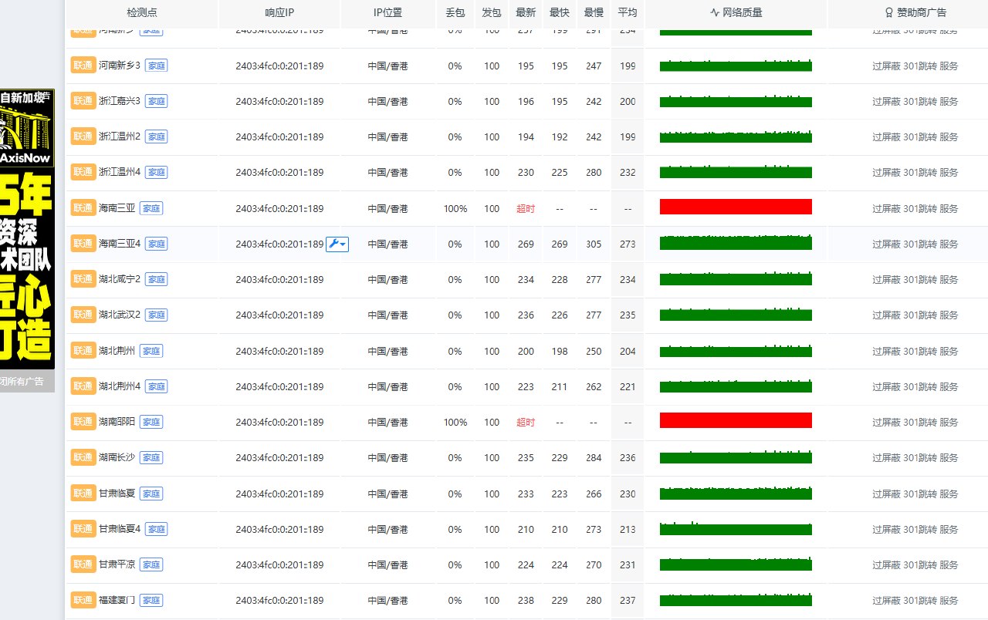Viewport: 988px width, 620px height.
Task: Open the 过屏蔽 link in the 河南新乡3 row
Action: click(886, 66)
